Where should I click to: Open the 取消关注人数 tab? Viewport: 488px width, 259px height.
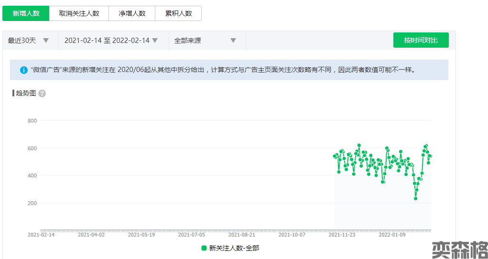click(x=79, y=13)
